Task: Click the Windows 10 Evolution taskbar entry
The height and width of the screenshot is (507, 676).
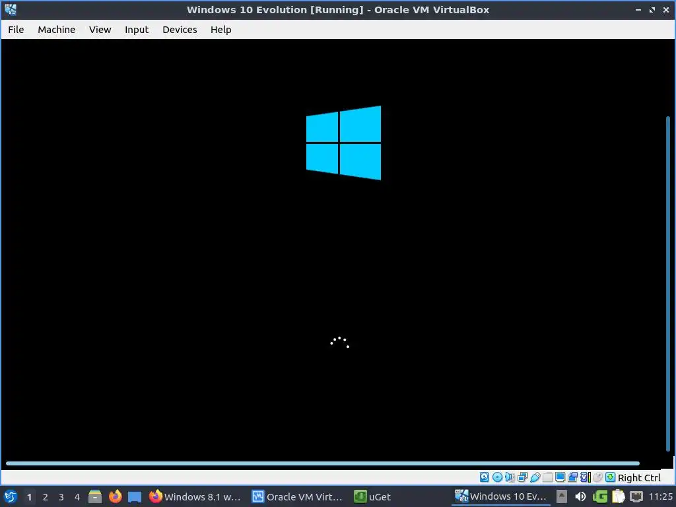Action: coord(500,496)
